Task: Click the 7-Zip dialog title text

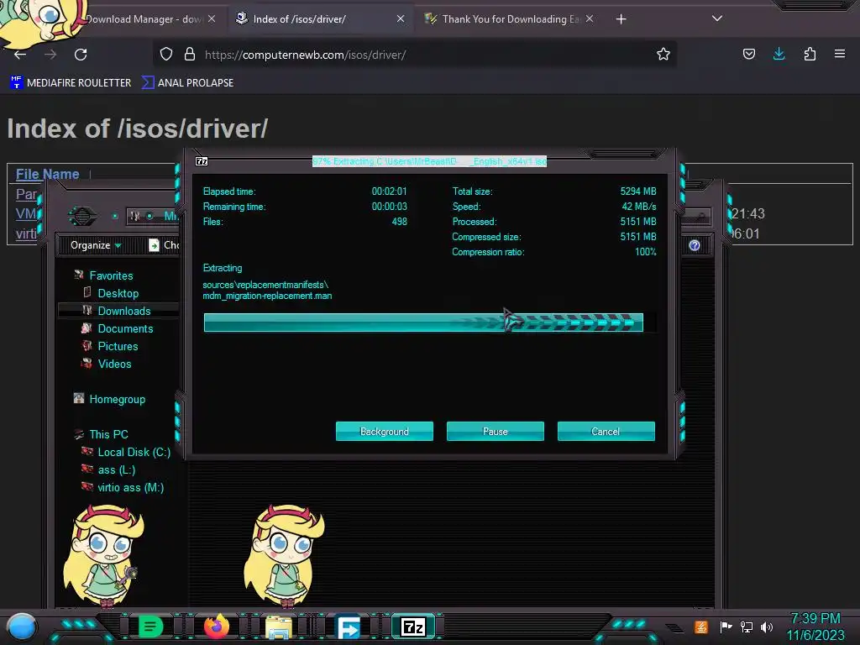Action: click(429, 161)
